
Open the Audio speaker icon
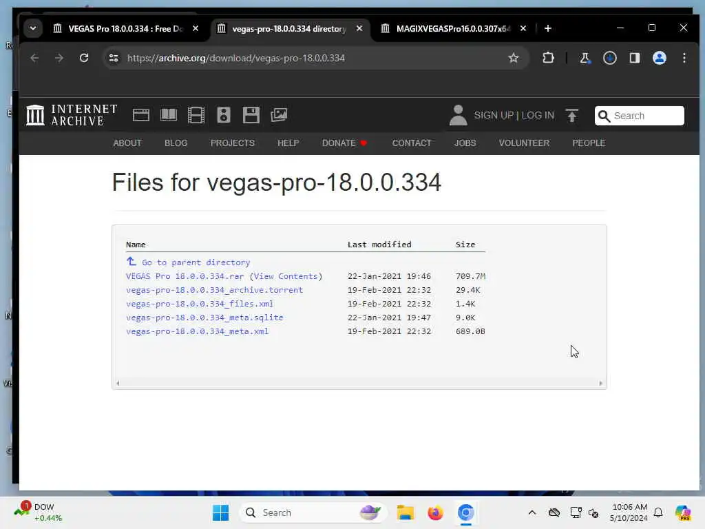[x=224, y=115]
